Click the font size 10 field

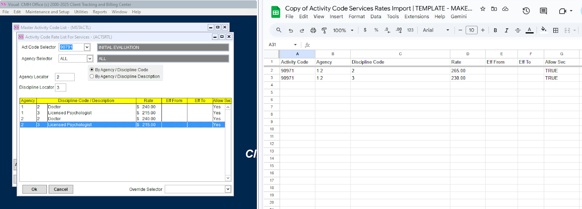click(471, 30)
